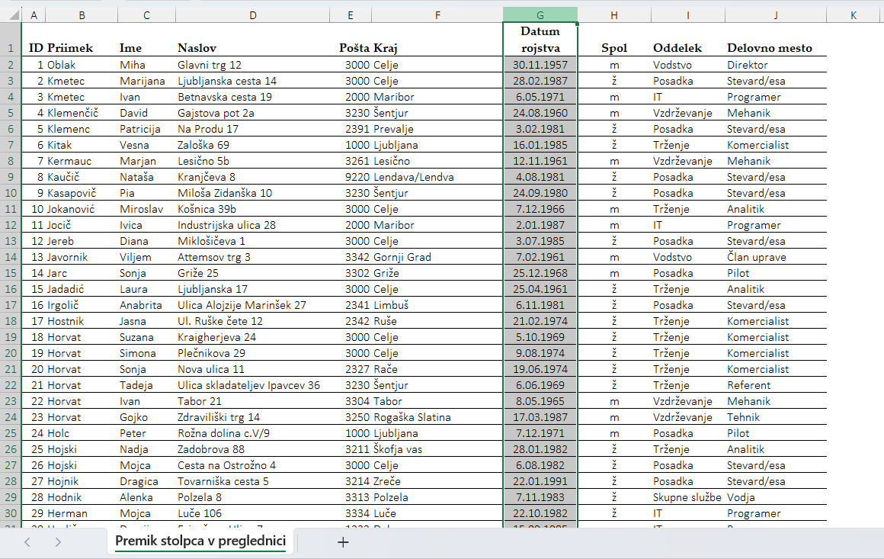The width and height of the screenshot is (884, 559).
Task: Select job cell 'Direktor'
Action: click(776, 65)
